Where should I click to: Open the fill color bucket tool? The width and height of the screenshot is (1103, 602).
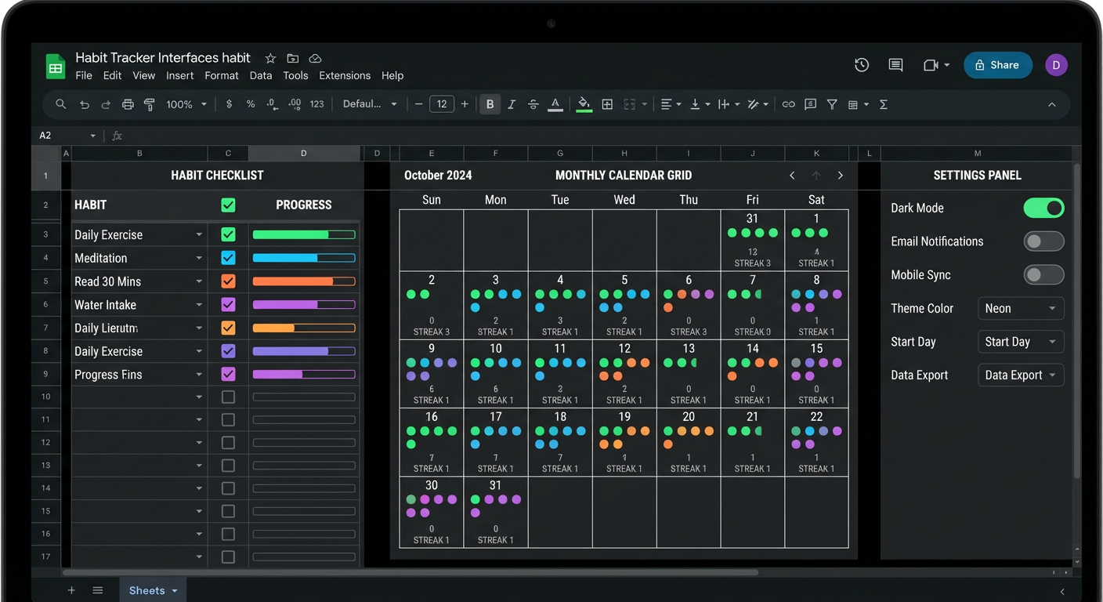(x=584, y=104)
